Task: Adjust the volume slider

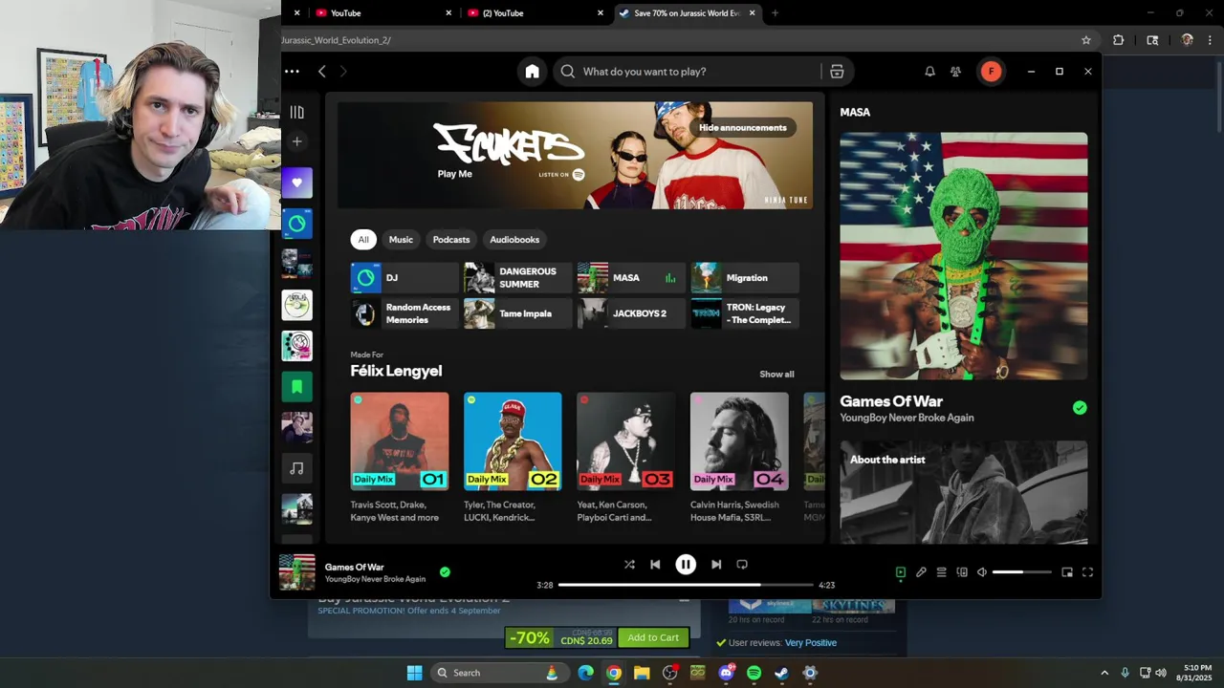Action: click(x=1022, y=572)
